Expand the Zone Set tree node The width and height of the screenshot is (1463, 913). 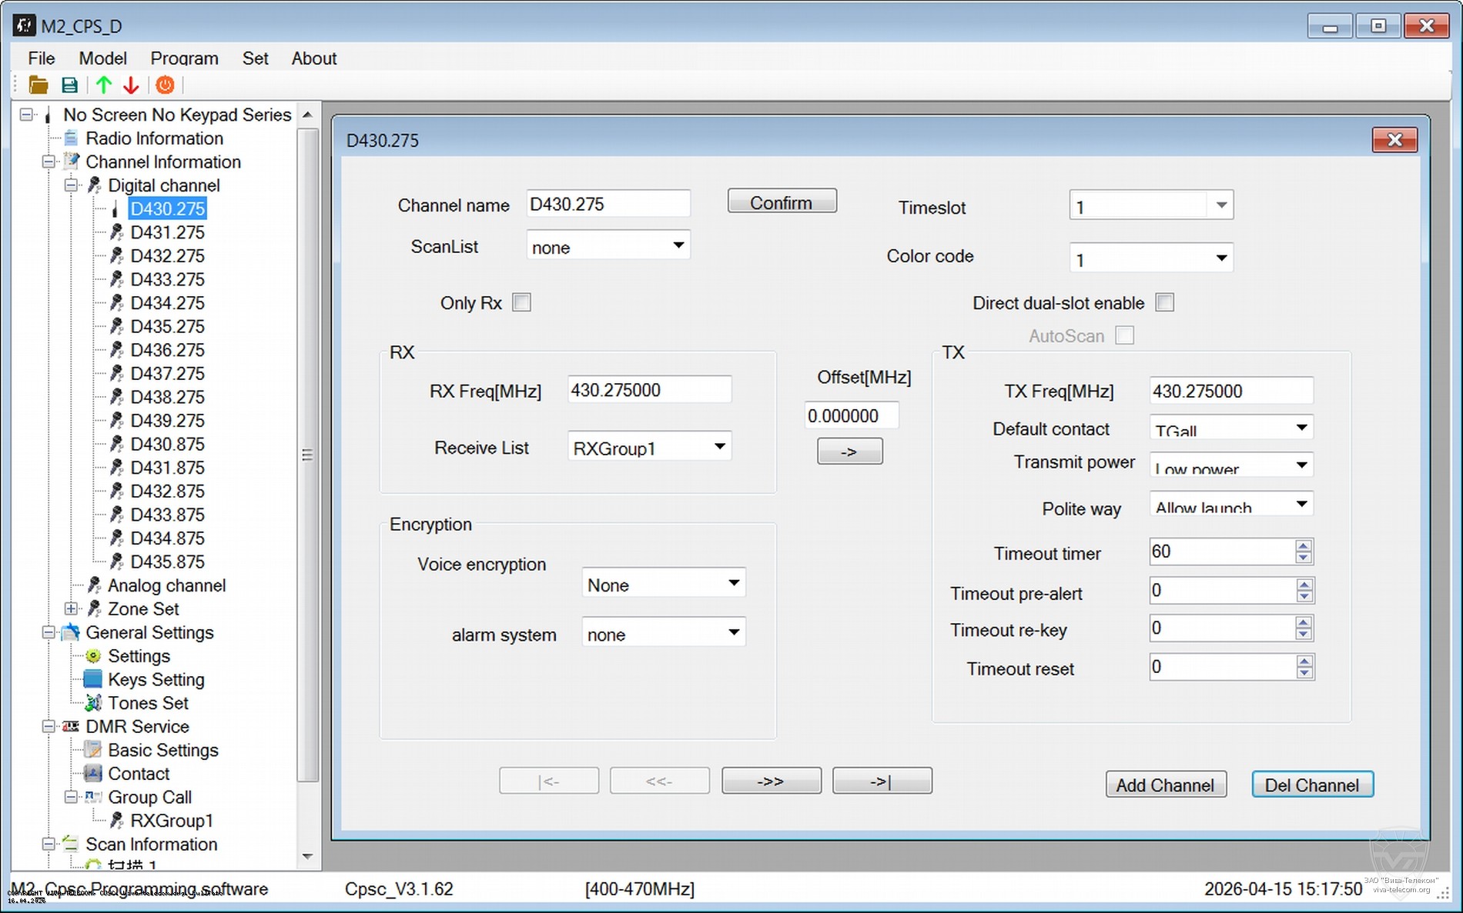(71, 609)
